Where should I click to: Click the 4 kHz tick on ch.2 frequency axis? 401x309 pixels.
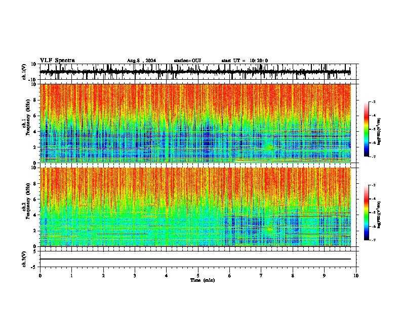(35, 215)
